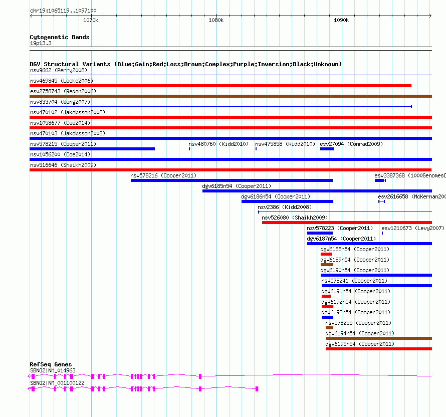Click the dgv6194n54 brown complex bar
Viewport: 446px width, 417px height.
point(378,338)
